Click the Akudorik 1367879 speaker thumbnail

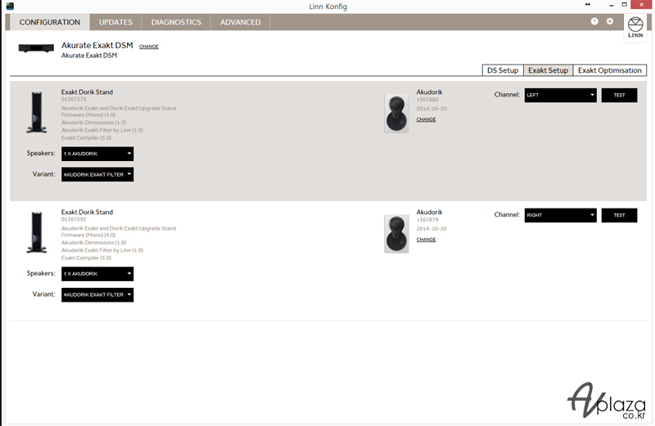pos(396,234)
